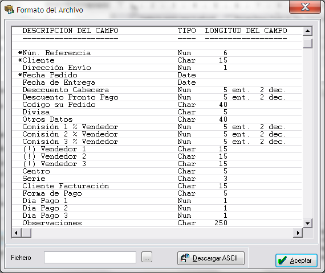Viewport: 325px width, 273px height.
Task: Select the Cliente Facturación row
Action: (157, 186)
